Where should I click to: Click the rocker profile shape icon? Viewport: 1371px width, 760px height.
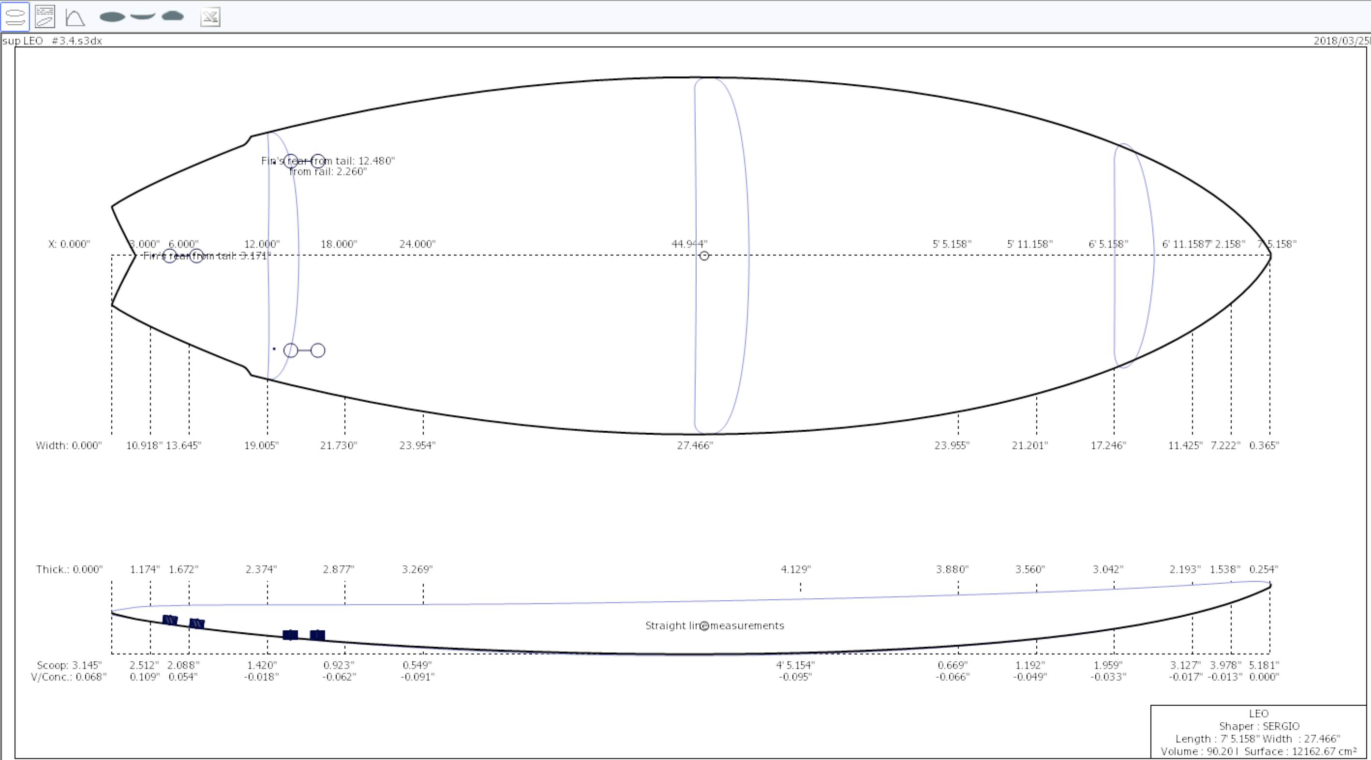coord(143,16)
